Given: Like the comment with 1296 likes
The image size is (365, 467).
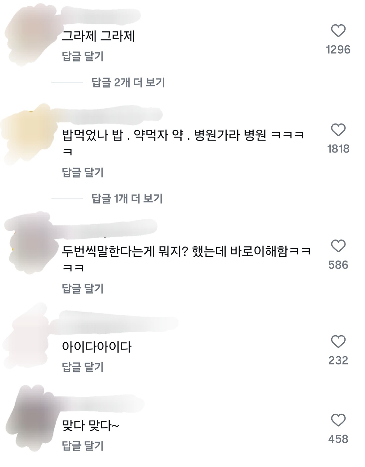Looking at the screenshot, I should point(338,31).
